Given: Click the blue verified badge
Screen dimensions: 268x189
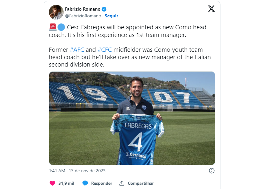Looking at the screenshot, I should 104,9.
